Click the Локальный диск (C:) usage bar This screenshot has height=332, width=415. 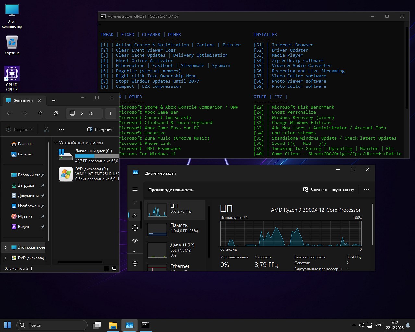97,156
